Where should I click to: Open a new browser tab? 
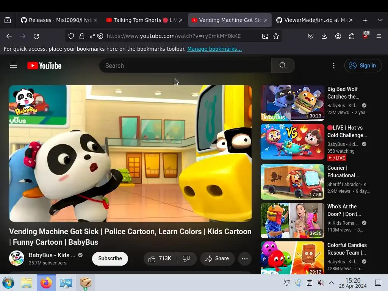365,20
